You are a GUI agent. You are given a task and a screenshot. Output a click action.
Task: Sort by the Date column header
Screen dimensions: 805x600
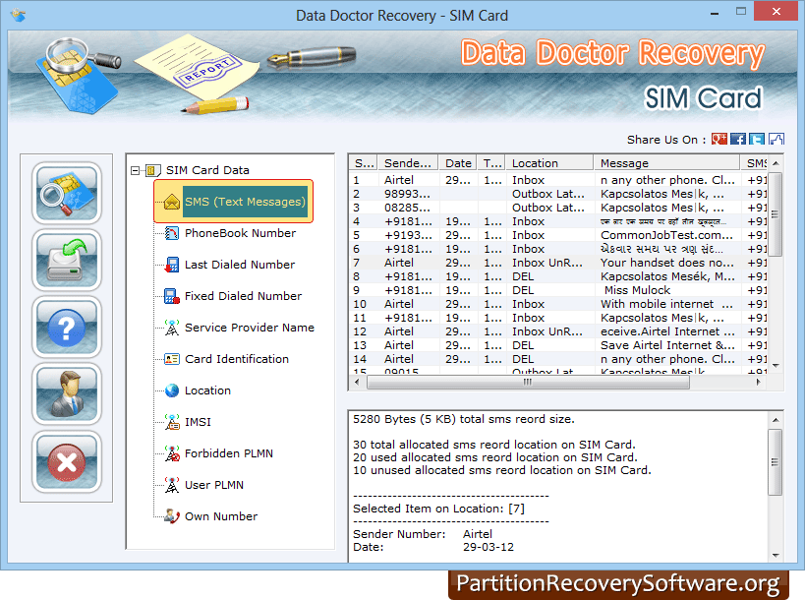tap(457, 163)
